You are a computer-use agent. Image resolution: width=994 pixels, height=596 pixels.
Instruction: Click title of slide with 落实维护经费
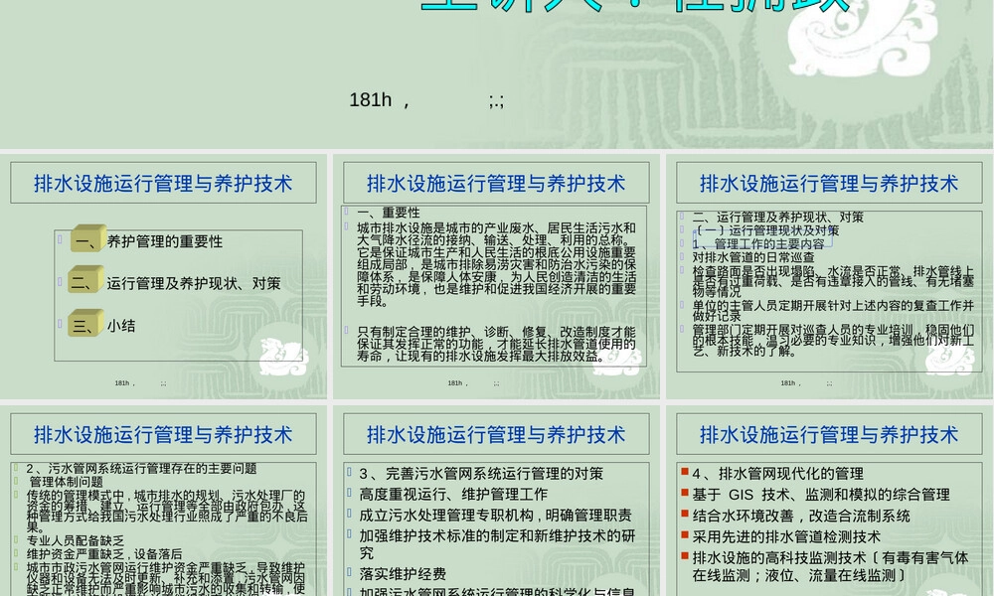point(496,434)
